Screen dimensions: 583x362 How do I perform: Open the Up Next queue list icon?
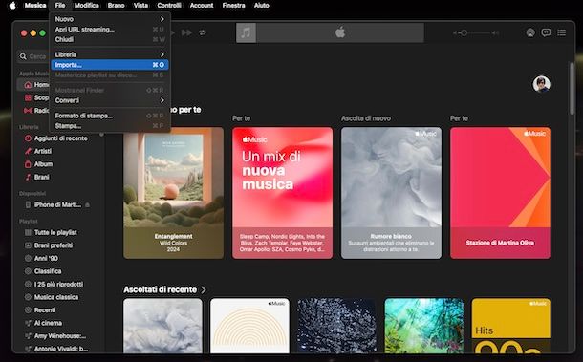(x=561, y=32)
